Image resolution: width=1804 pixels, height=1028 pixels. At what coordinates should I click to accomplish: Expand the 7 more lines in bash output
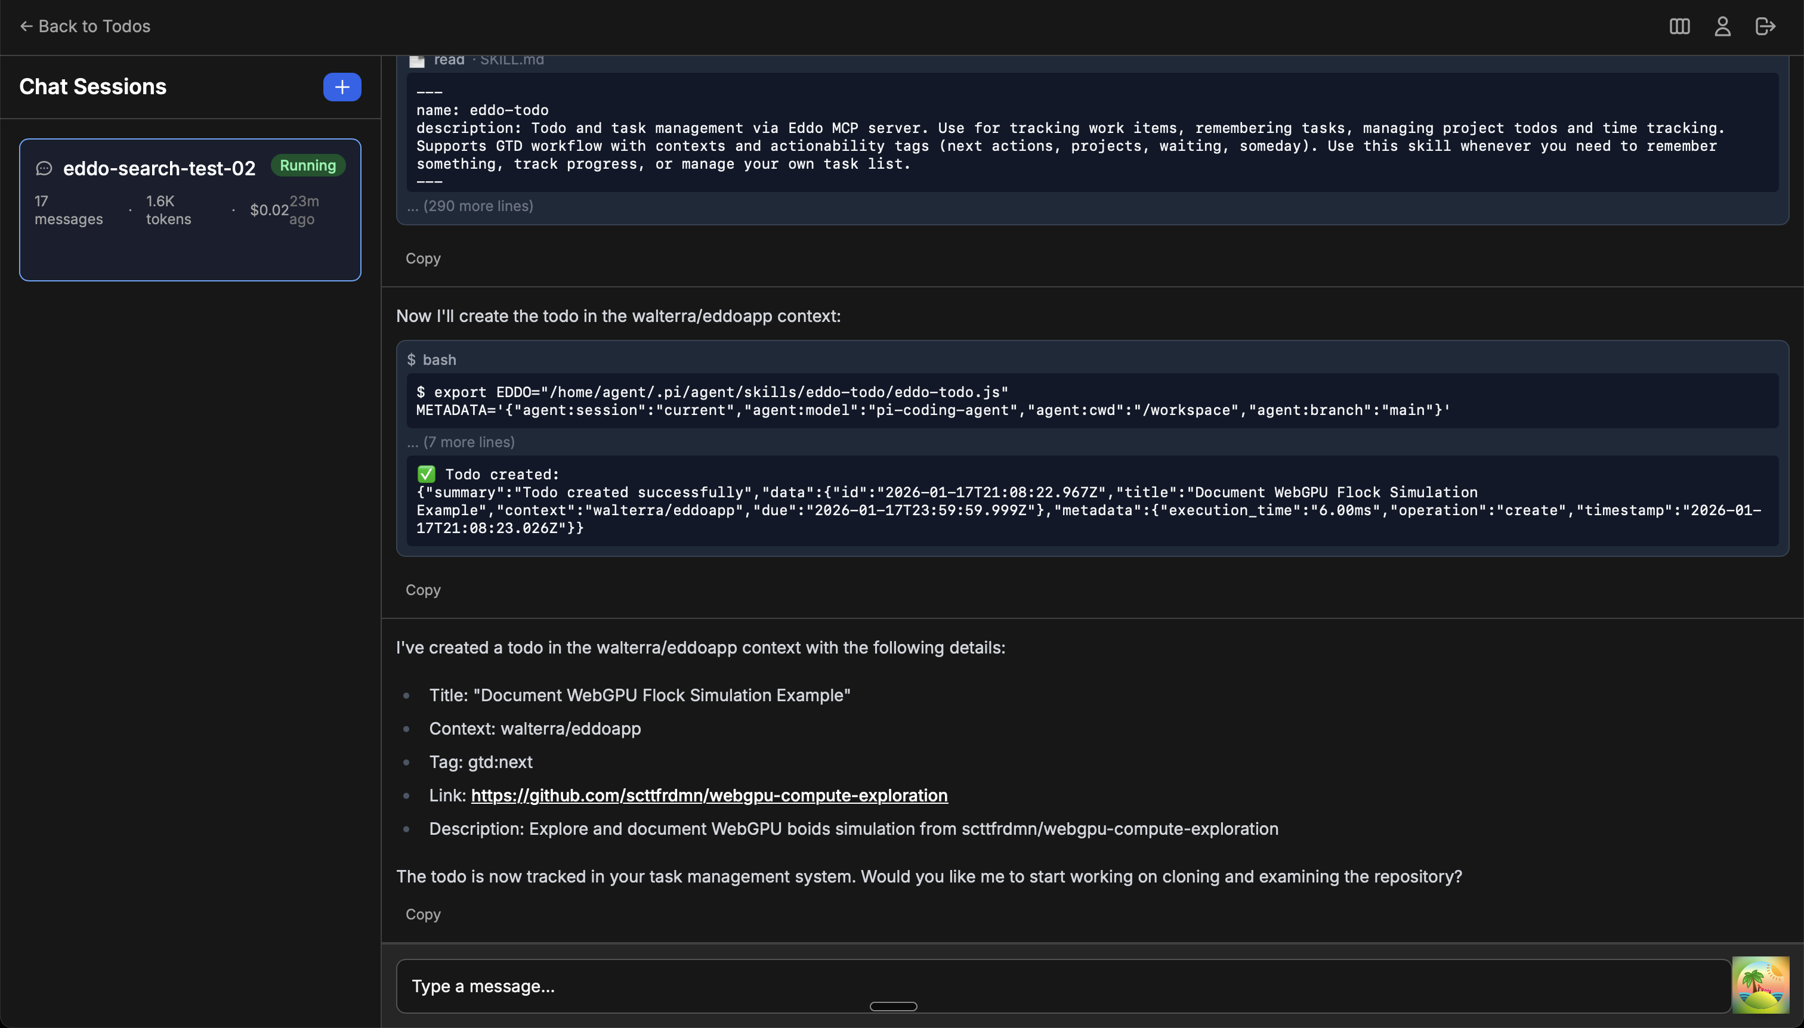pyautogui.click(x=461, y=442)
